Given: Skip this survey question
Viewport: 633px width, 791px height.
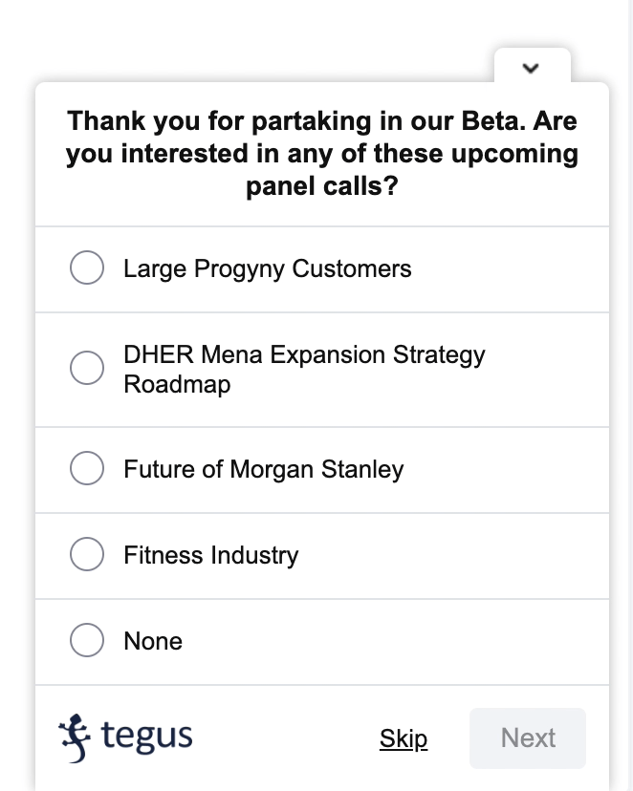Looking at the screenshot, I should [x=404, y=738].
